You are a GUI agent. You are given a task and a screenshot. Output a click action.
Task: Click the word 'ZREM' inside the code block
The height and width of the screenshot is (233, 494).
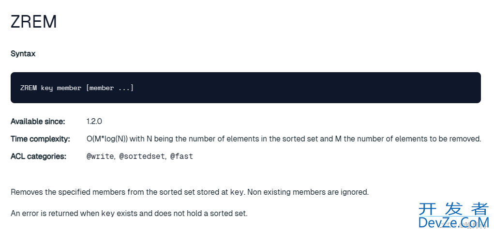point(29,88)
